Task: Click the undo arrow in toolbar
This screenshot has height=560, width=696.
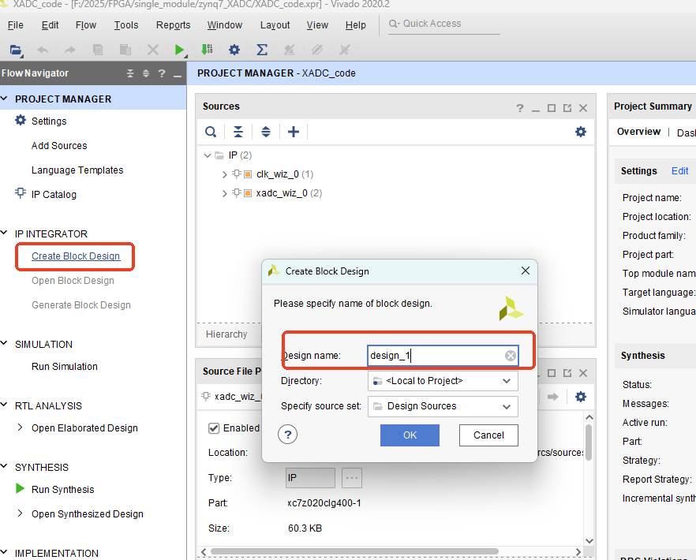Action: 43,50
